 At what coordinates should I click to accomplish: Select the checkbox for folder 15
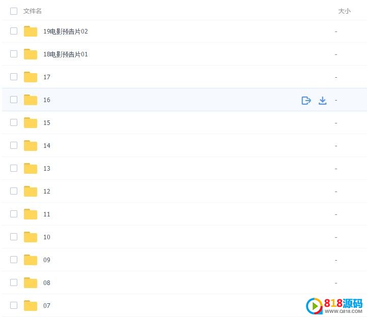click(x=14, y=122)
